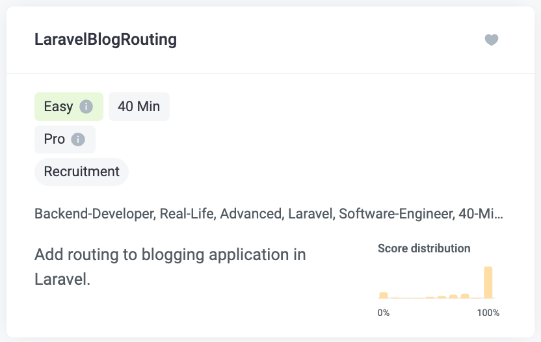Click the tallest 100% bar in histogram
Image resolution: width=541 pixels, height=342 pixels.
[488, 282]
